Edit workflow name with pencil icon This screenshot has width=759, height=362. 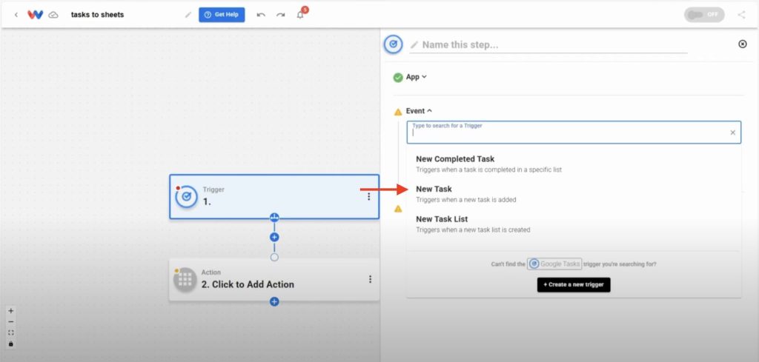click(x=188, y=15)
